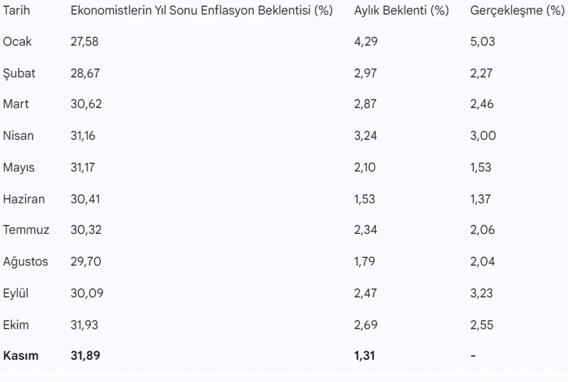Click the Mart year-end value 30,62
Image resolution: width=568 pixels, height=382 pixels.
[x=86, y=104]
